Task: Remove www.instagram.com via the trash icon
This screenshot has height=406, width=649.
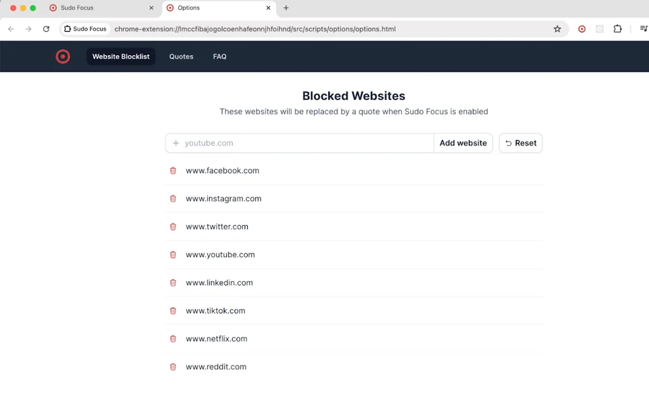Action: pyautogui.click(x=173, y=198)
